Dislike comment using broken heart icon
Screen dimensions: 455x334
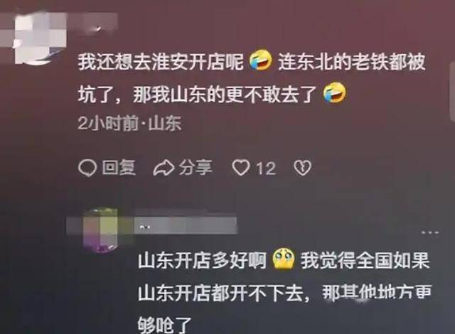(303, 168)
